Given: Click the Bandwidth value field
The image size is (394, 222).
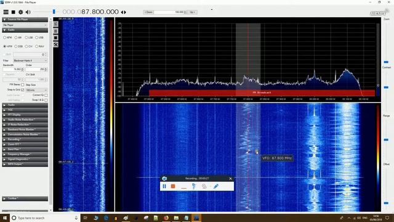Looking at the screenshot, I should pyautogui.click(x=14, y=69).
